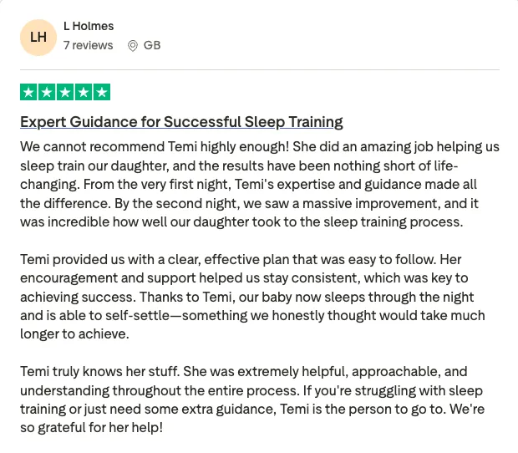This screenshot has width=518, height=453.
Task: Click the horizontal divider below reviewer info
Action: (x=260, y=69)
